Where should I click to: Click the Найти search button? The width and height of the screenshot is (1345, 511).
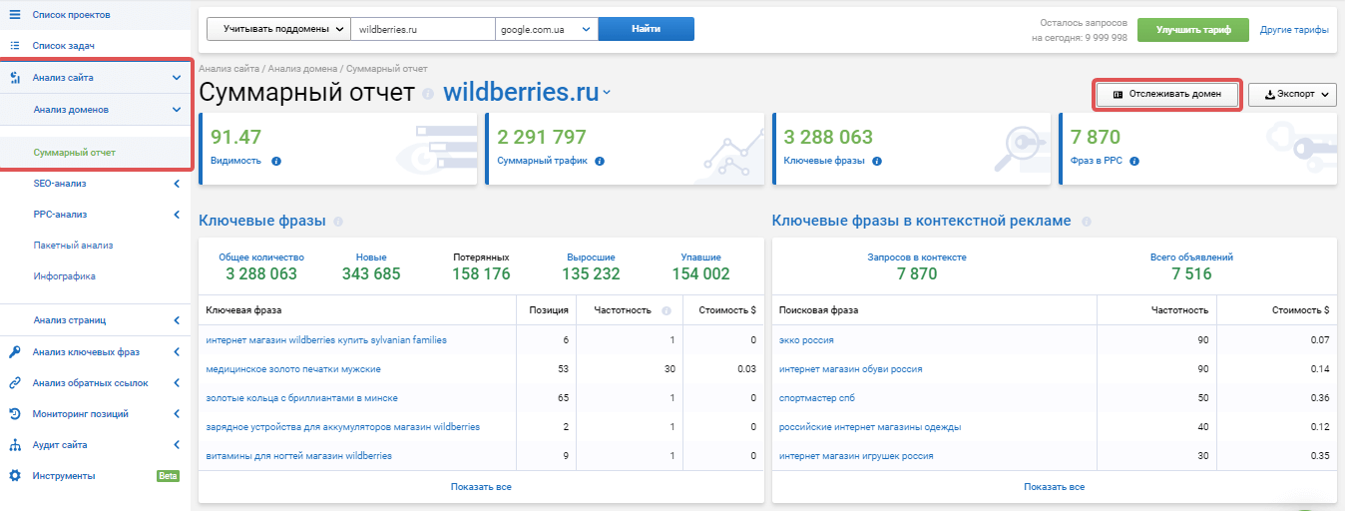[x=646, y=29]
